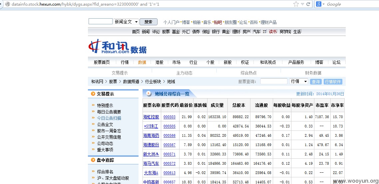Click the 市盈率 column header
Image resolution: width=379 pixels, height=184 pixels.
pos(322,105)
